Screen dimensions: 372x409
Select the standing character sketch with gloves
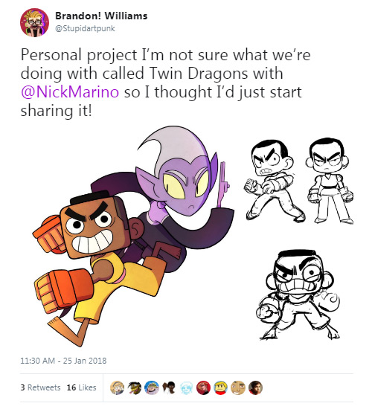(x=330, y=181)
